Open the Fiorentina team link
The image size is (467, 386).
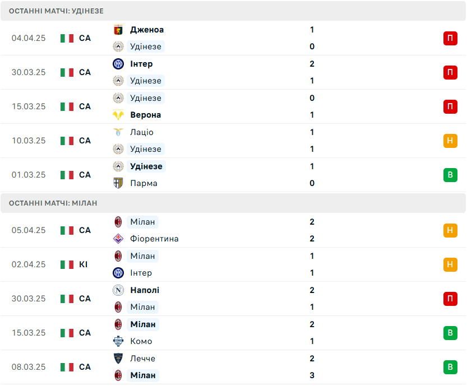coord(154,239)
